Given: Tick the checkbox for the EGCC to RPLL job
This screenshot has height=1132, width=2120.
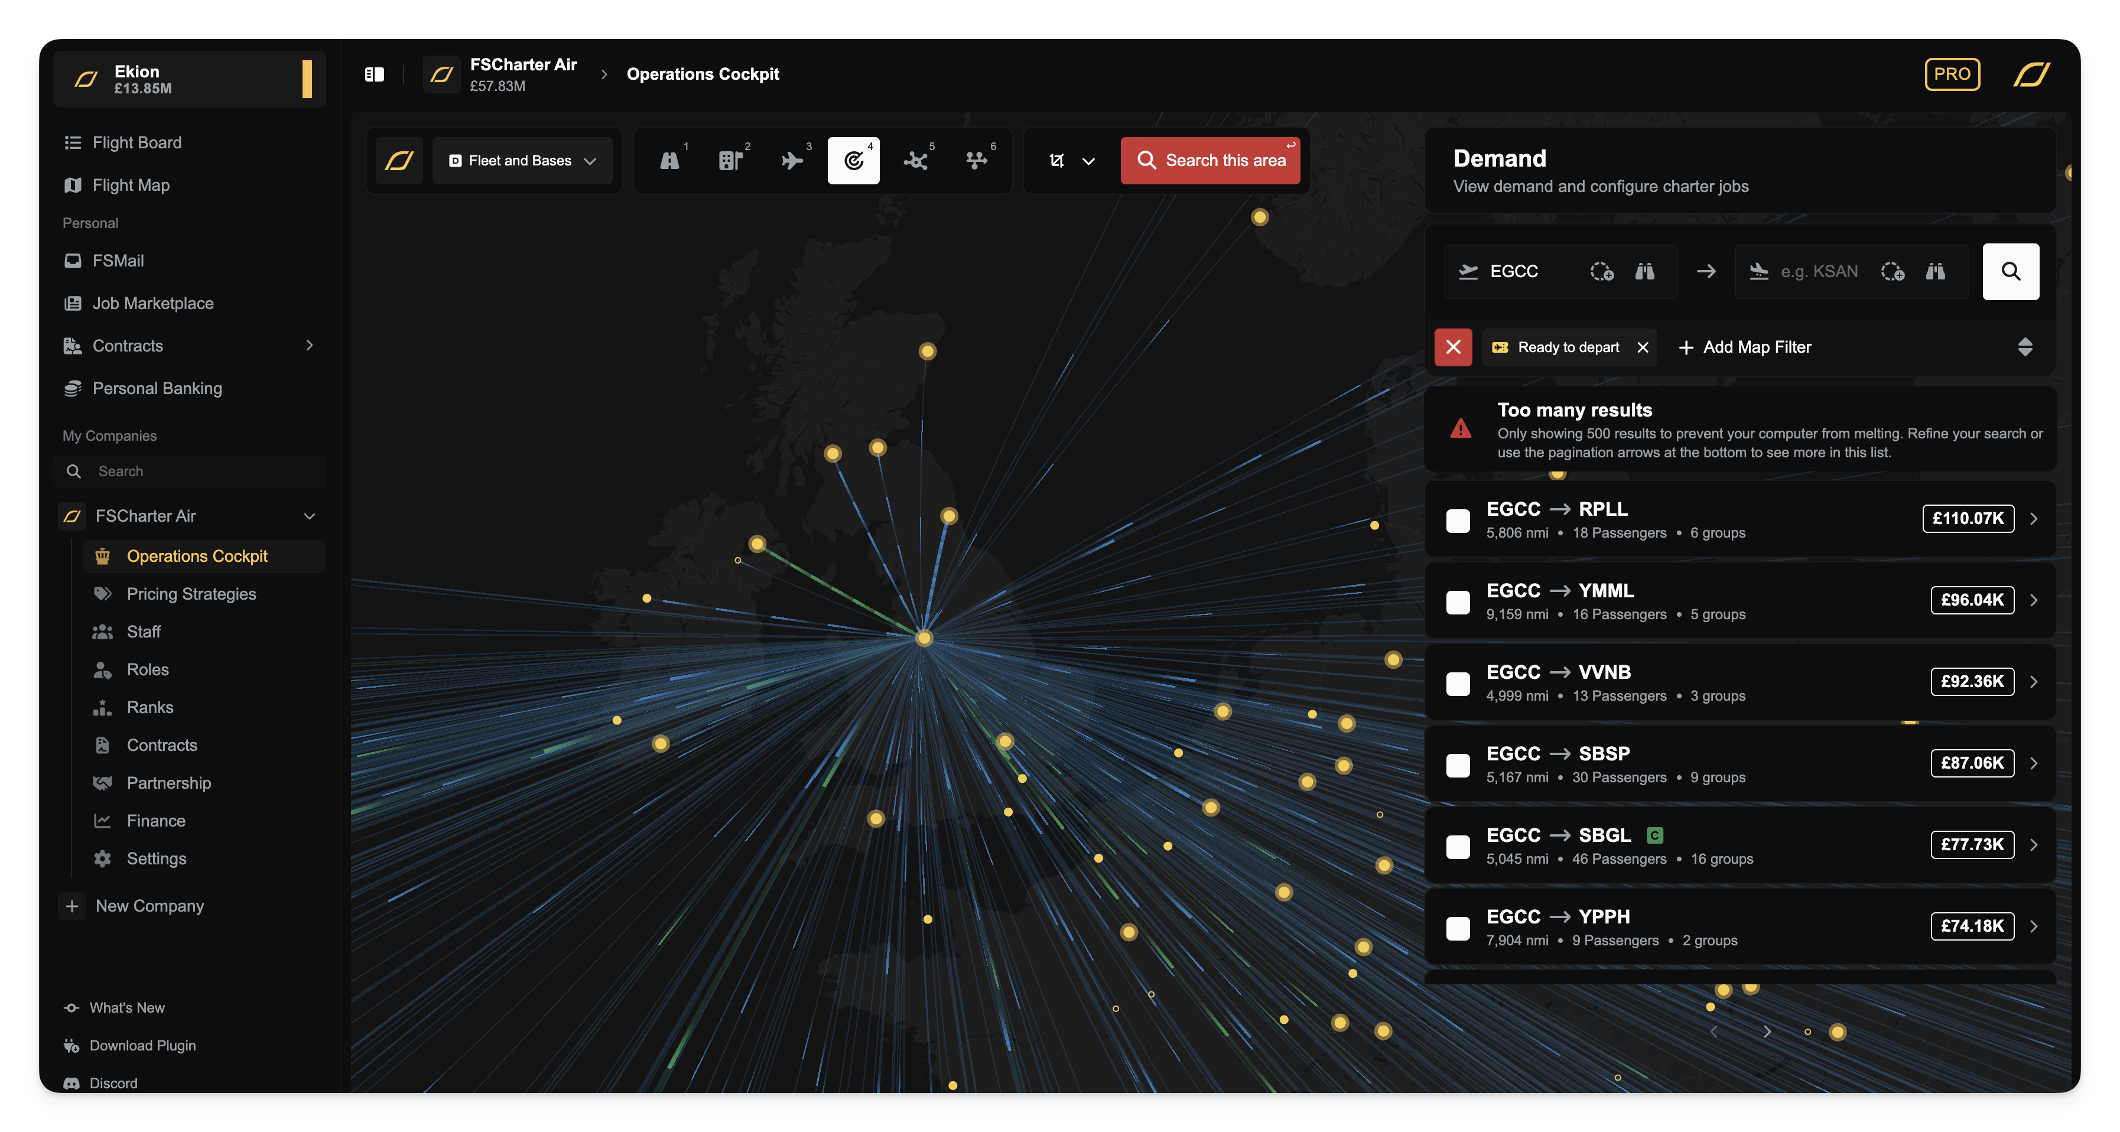Looking at the screenshot, I should pos(1458,520).
